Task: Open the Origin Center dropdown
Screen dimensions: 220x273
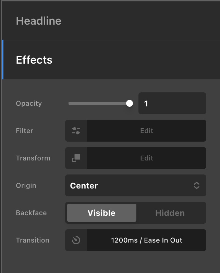Action: pyautogui.click(x=136, y=185)
